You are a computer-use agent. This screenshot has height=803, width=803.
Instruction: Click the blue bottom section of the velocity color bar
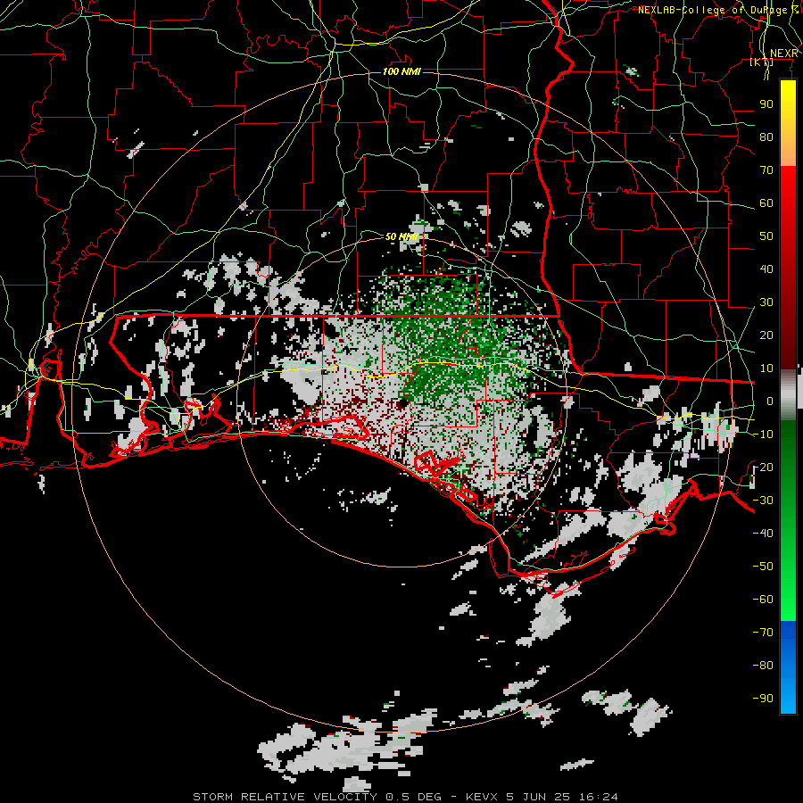788,667
